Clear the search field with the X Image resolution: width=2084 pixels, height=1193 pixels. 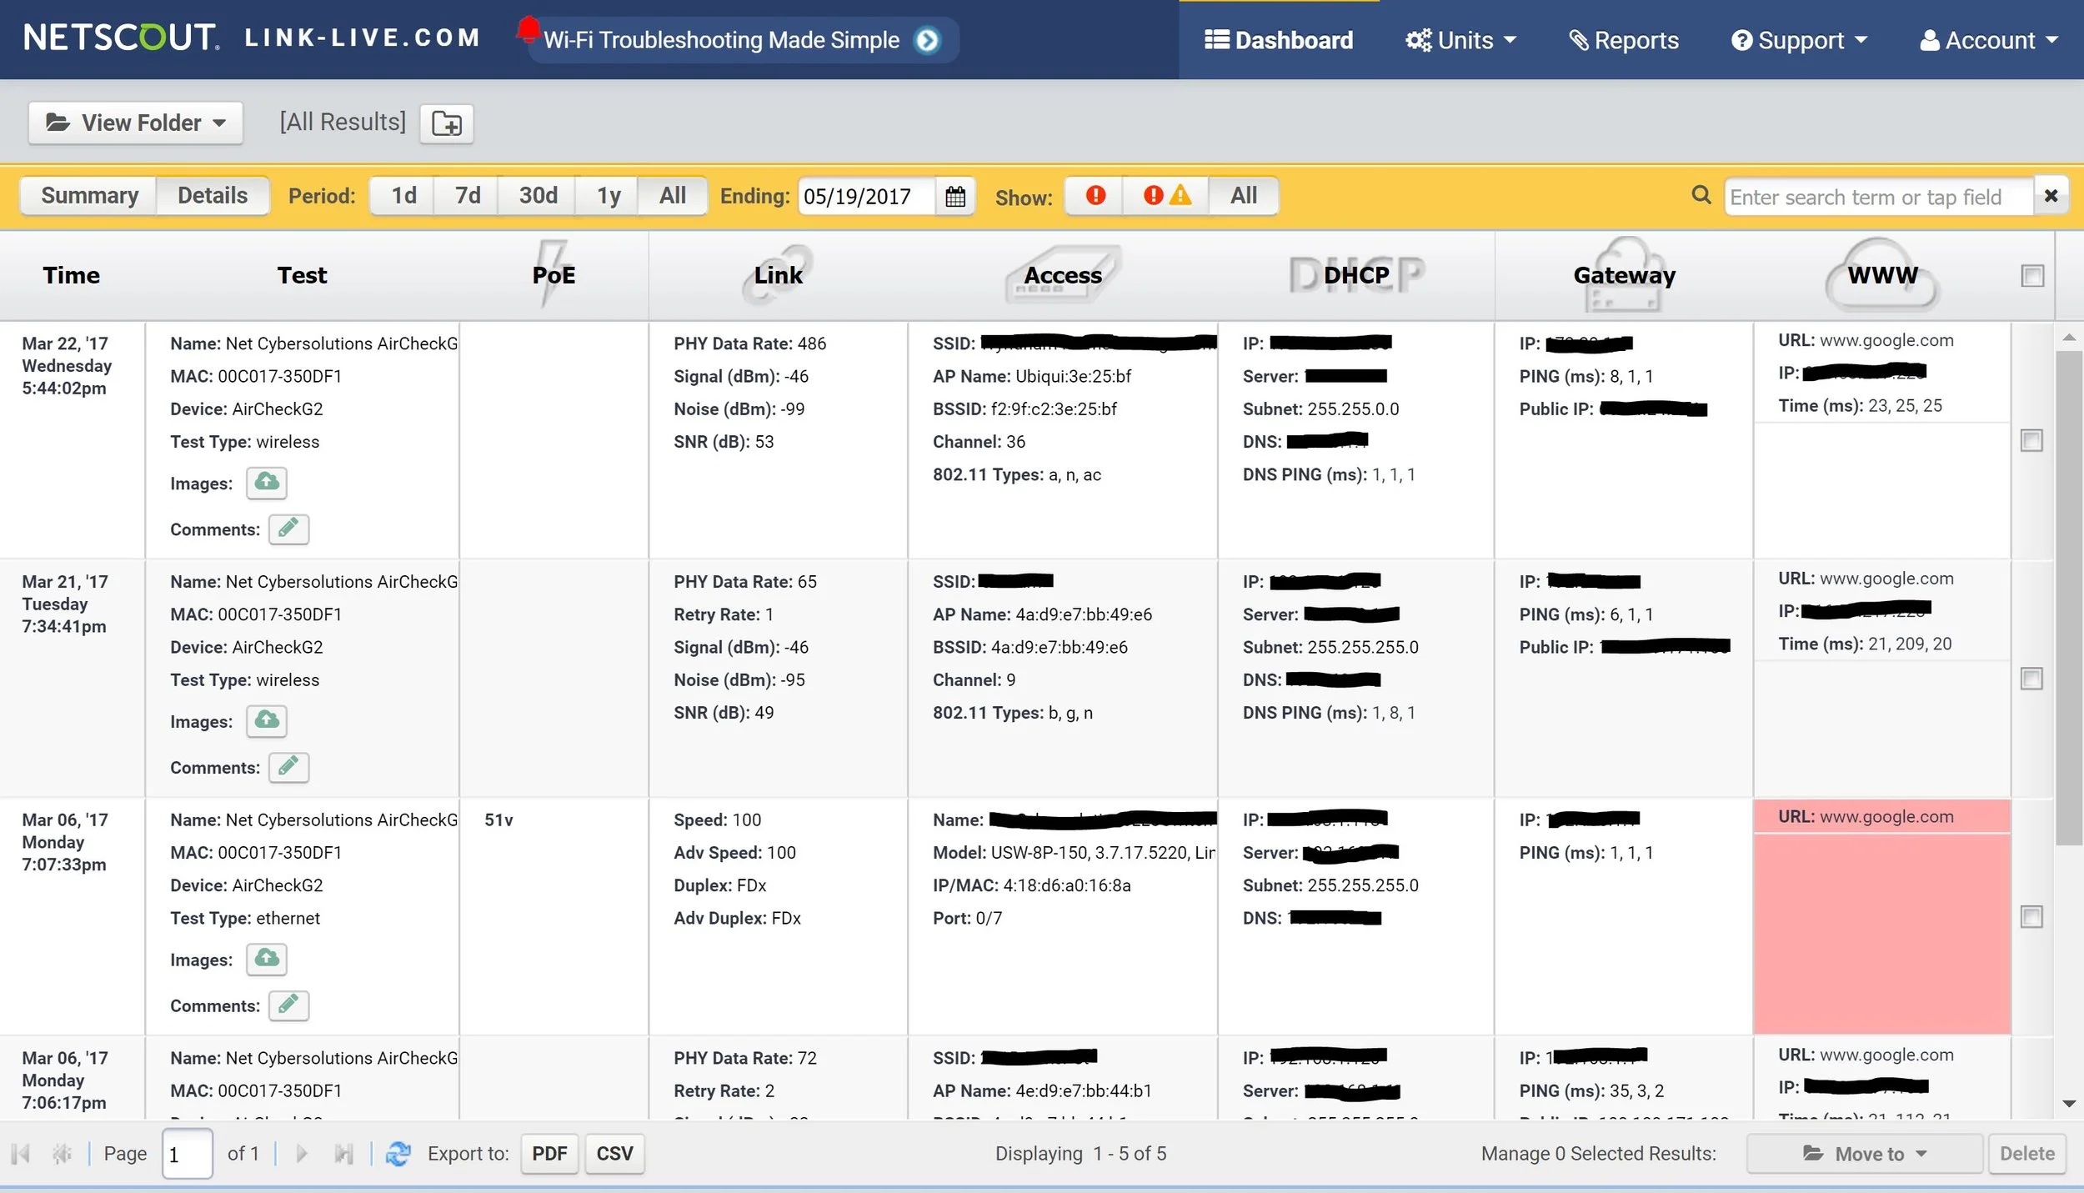click(x=2051, y=196)
